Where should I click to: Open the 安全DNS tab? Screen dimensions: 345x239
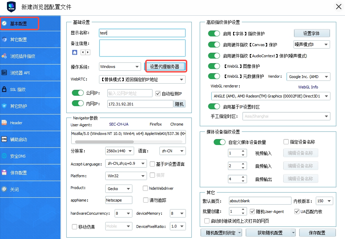tap(30, 156)
